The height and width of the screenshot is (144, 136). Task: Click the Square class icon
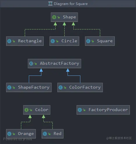88,41
